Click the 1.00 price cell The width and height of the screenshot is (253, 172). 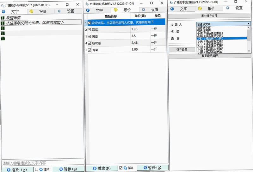pos(140,49)
